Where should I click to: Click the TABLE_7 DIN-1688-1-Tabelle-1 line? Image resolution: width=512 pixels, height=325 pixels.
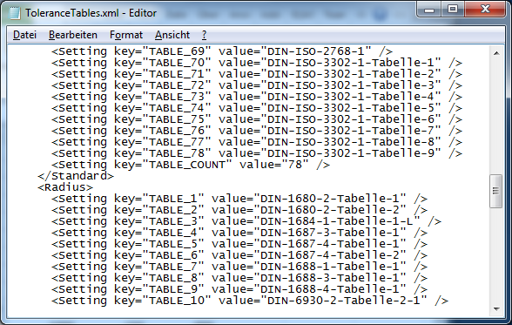tap(239, 267)
